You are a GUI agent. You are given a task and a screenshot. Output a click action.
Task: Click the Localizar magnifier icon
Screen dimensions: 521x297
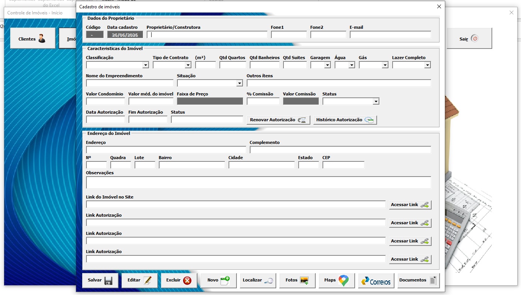(x=269, y=281)
